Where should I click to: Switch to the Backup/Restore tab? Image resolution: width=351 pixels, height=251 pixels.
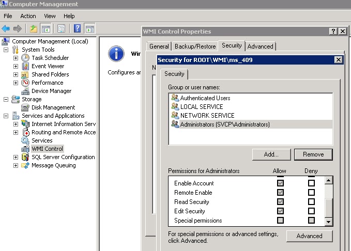195,46
